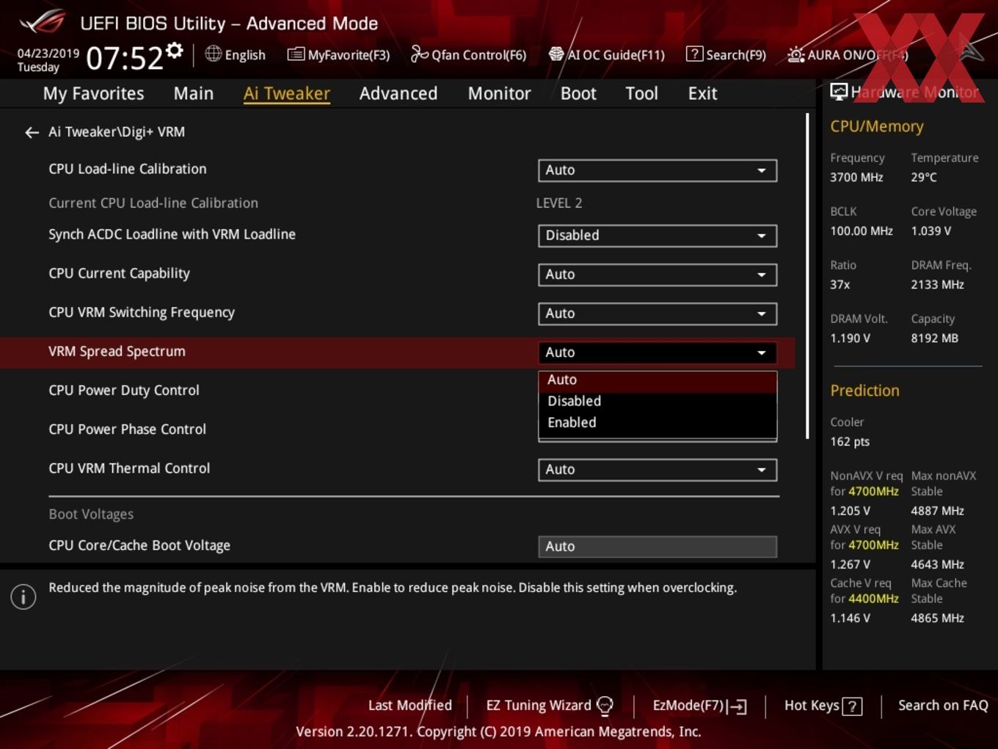This screenshot has width=998, height=749.
Task: Open Search on FAQ link
Action: (943, 706)
